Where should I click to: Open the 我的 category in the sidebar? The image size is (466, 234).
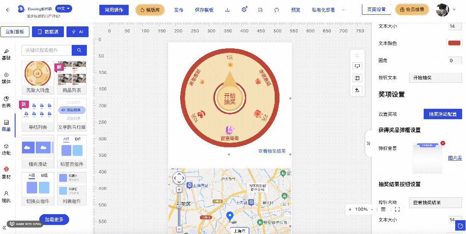click(x=6, y=197)
